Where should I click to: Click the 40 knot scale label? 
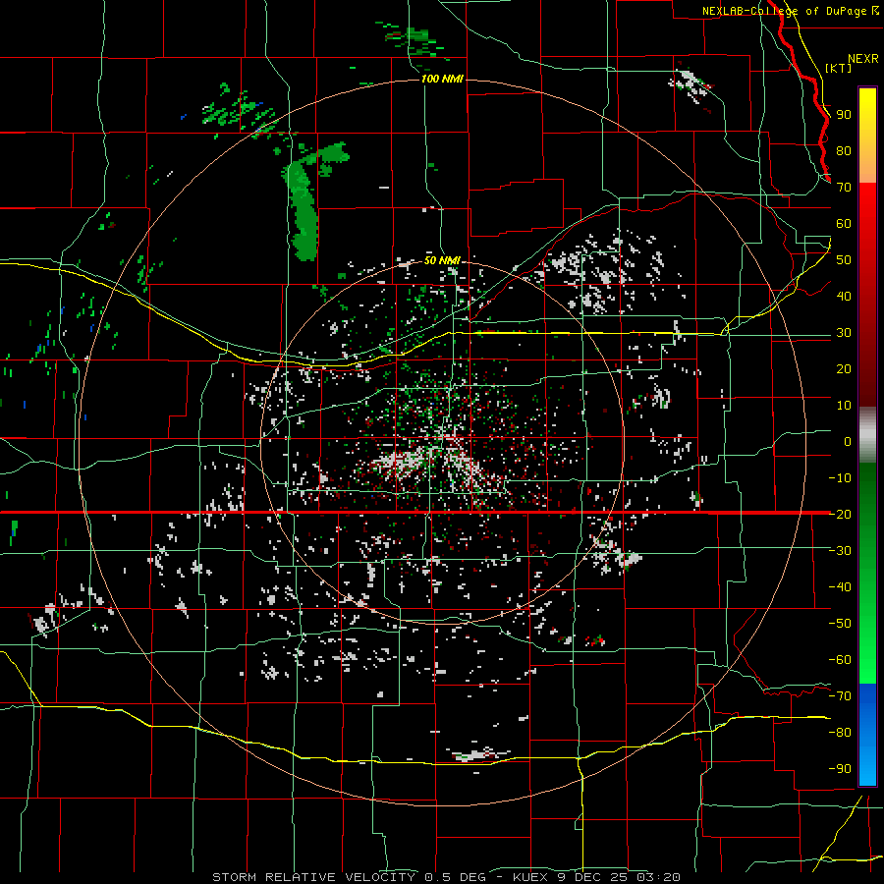(844, 297)
